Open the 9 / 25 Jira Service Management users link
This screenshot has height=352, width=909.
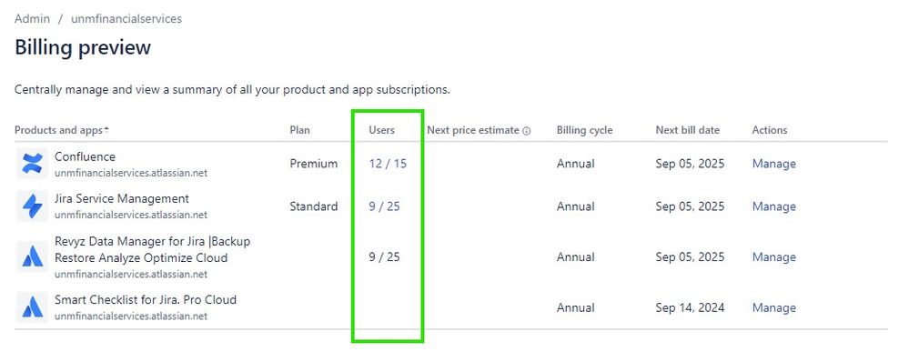[x=384, y=206]
